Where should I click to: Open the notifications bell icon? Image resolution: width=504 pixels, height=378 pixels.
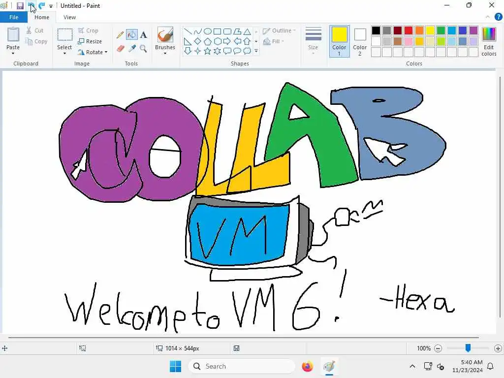coord(490,366)
